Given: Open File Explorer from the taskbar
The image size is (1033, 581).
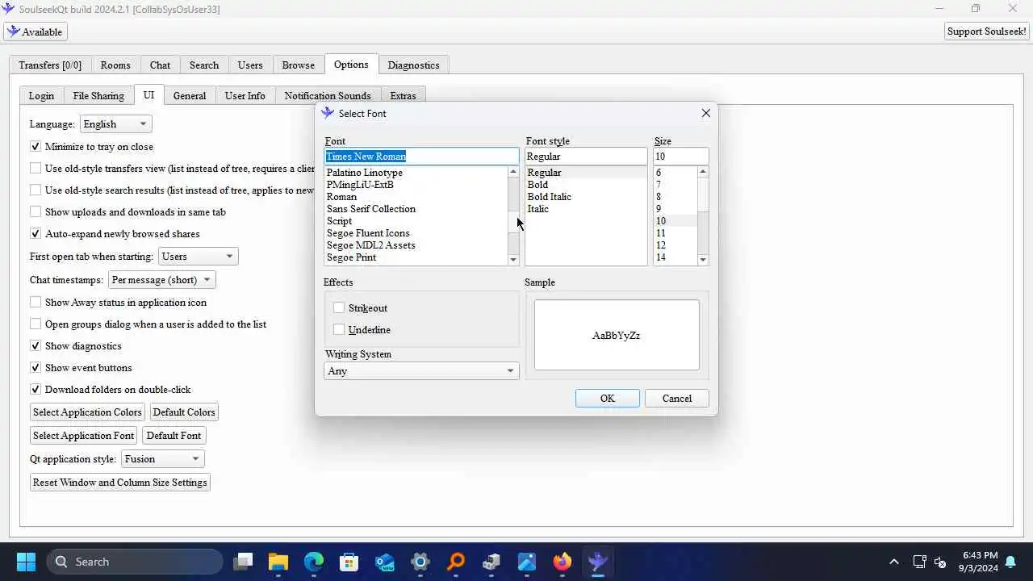Looking at the screenshot, I should 278,562.
